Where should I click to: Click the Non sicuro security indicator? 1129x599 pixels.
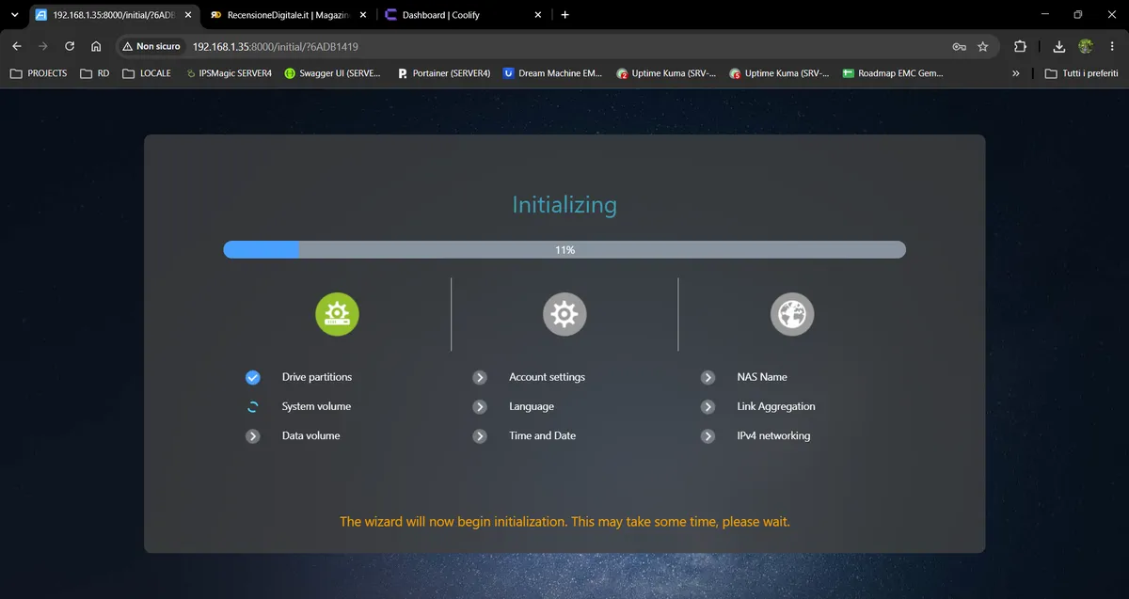151,46
